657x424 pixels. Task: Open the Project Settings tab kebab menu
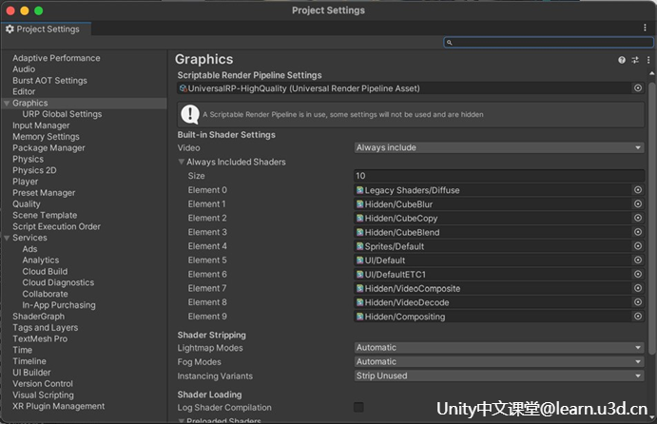pyautogui.click(x=645, y=28)
